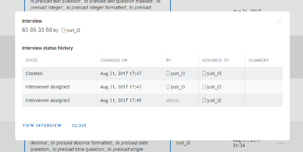Click the CHANGED ON column header

(x=114, y=60)
